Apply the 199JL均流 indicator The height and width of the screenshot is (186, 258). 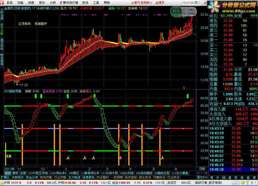(x=127, y=173)
